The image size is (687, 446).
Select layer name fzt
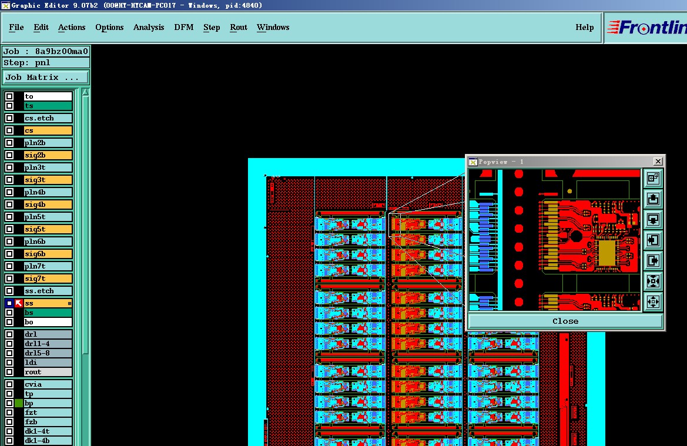click(48, 413)
